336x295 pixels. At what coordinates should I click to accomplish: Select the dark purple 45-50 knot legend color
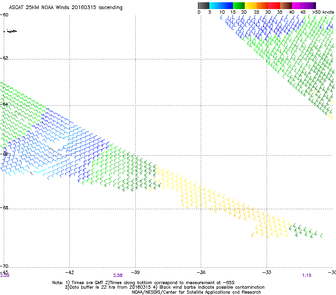pyautogui.click(x=310, y=5)
